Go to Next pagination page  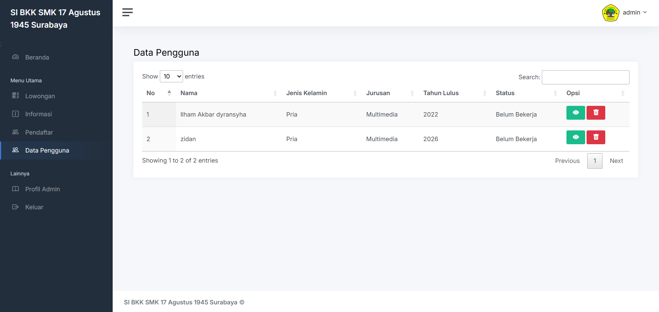coord(616,161)
